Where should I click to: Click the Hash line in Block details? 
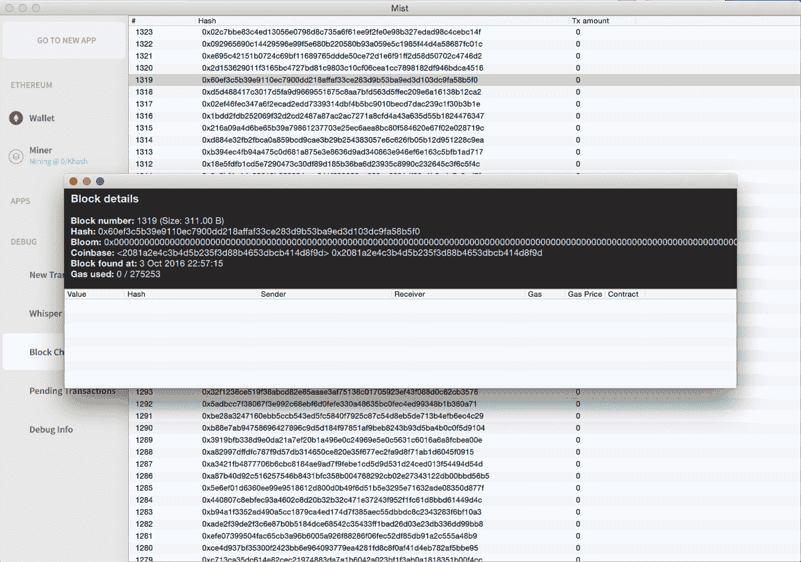[x=245, y=231]
